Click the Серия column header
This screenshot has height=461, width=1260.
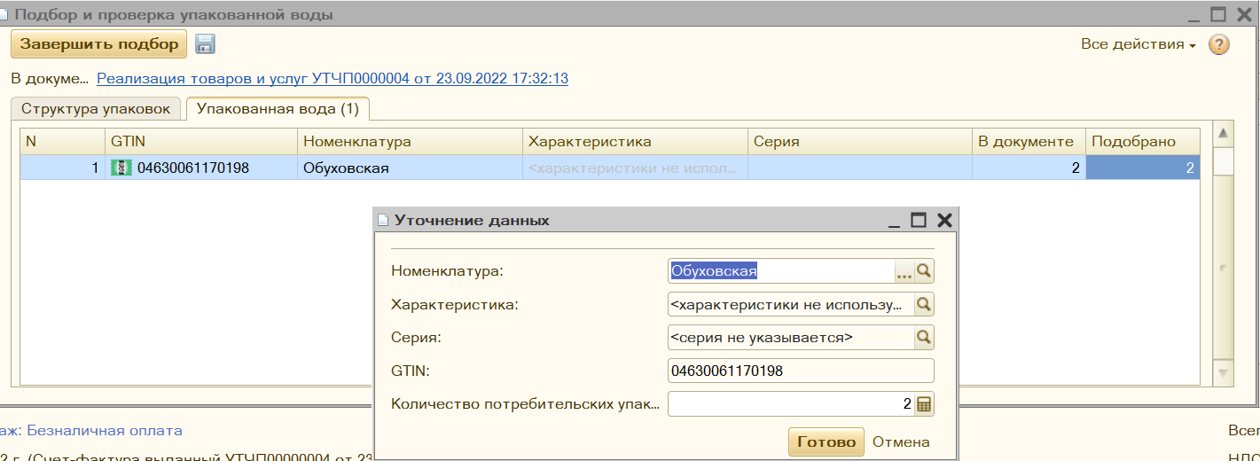[860, 141]
